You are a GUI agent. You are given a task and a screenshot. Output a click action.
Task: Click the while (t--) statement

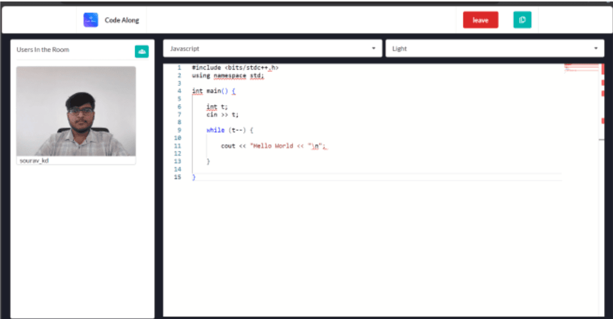coord(229,130)
